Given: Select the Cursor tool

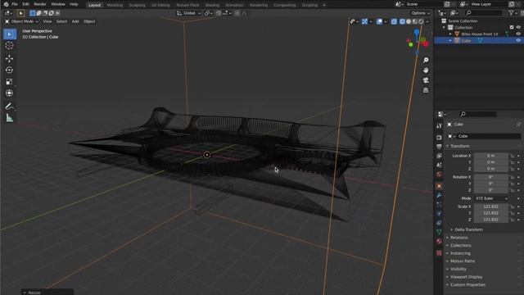Looking at the screenshot, I should 9,46.
